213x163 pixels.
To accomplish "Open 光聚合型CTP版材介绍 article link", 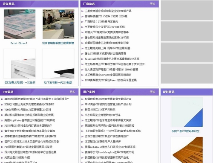I will [17, 157].
